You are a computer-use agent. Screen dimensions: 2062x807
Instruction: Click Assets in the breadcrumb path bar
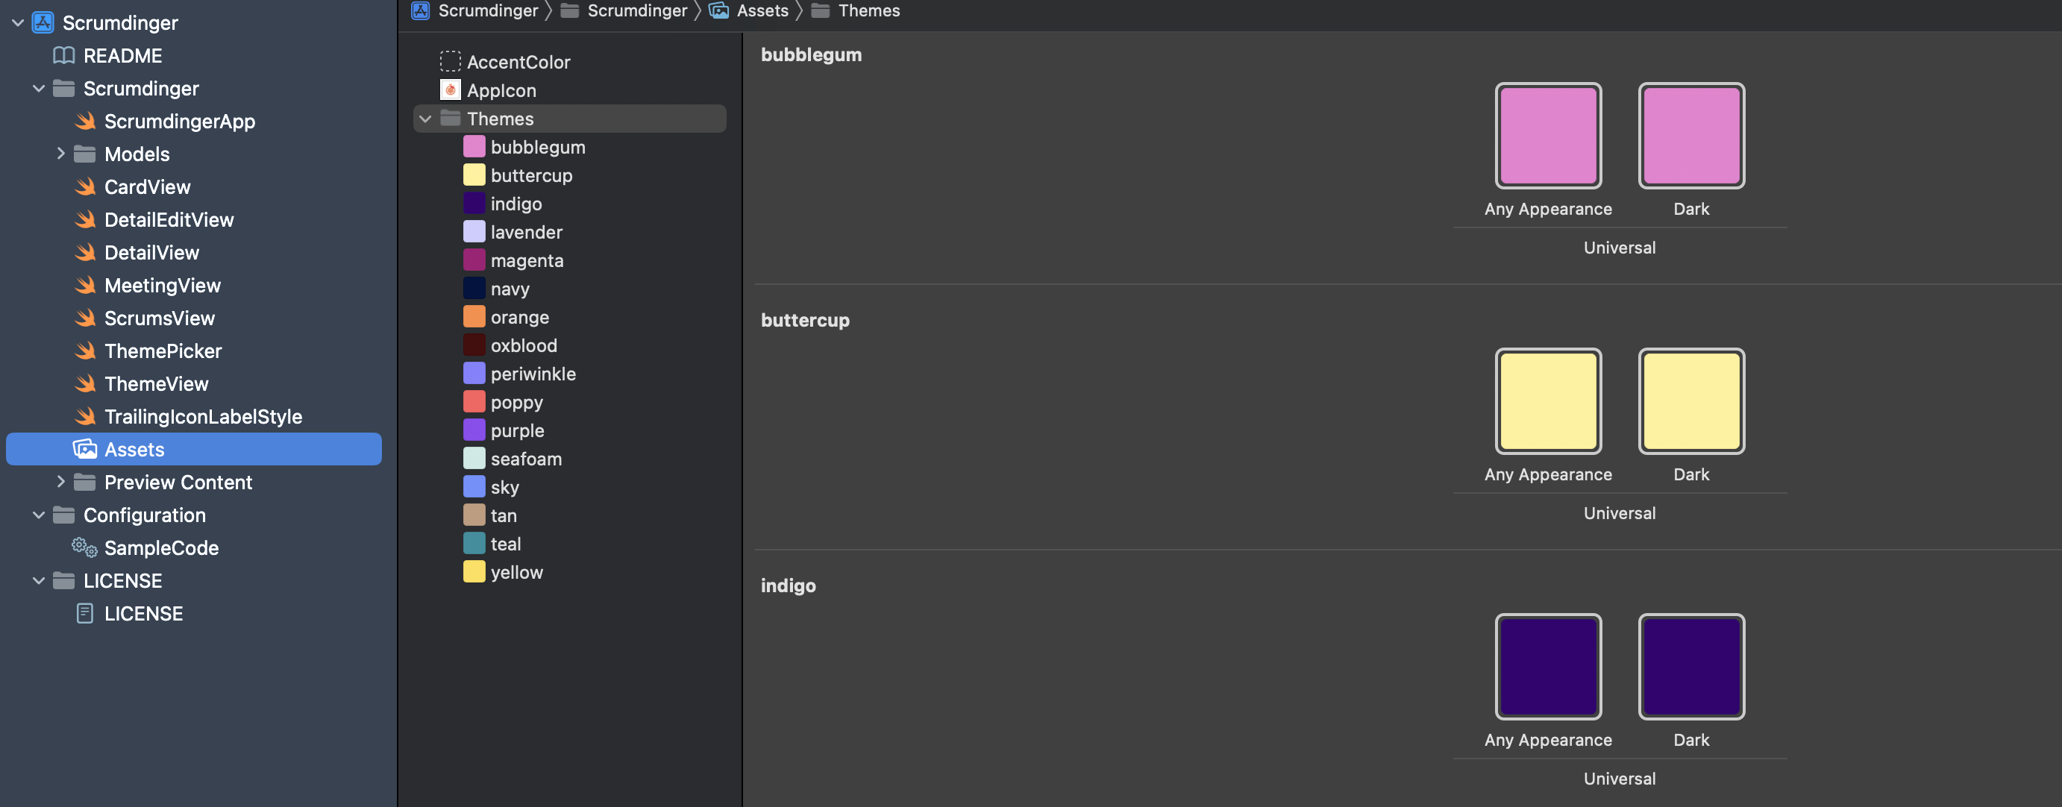tap(761, 10)
